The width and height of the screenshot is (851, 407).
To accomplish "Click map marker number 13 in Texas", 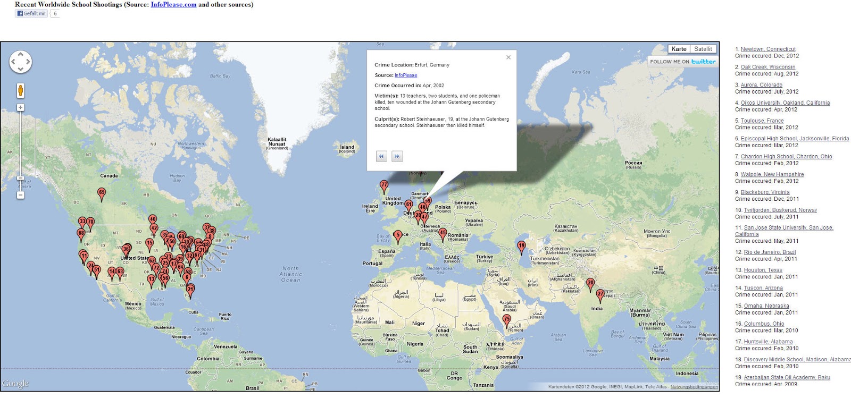I will tap(152, 280).
